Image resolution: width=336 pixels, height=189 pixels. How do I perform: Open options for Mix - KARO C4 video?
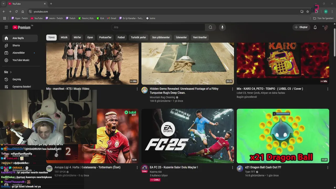(x=328, y=89)
